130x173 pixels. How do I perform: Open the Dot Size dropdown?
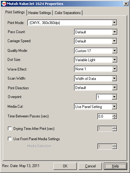coord(114,60)
